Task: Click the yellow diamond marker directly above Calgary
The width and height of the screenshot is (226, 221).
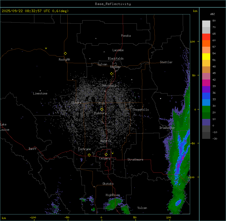Action: pos(106,154)
